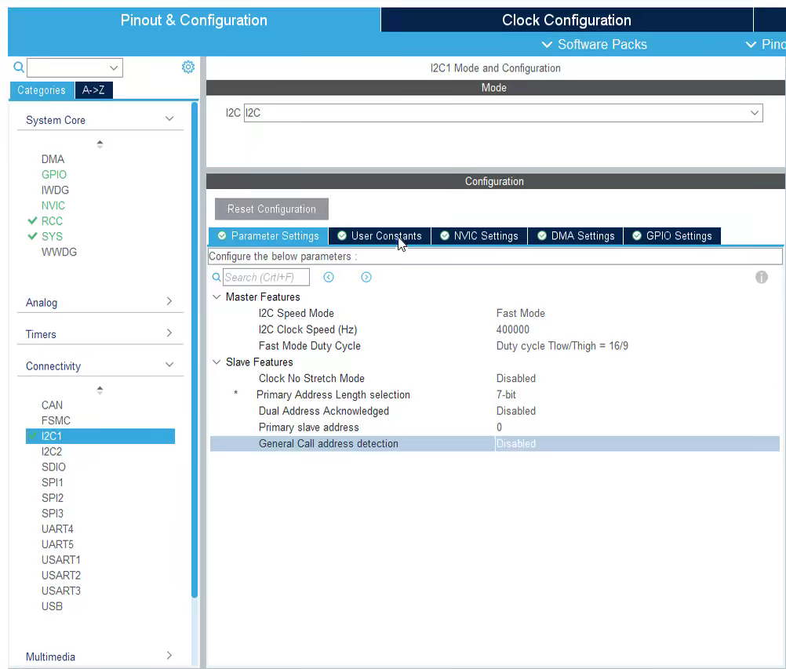Select UART5 peripheral
This screenshot has width=786, height=669.
point(57,544)
